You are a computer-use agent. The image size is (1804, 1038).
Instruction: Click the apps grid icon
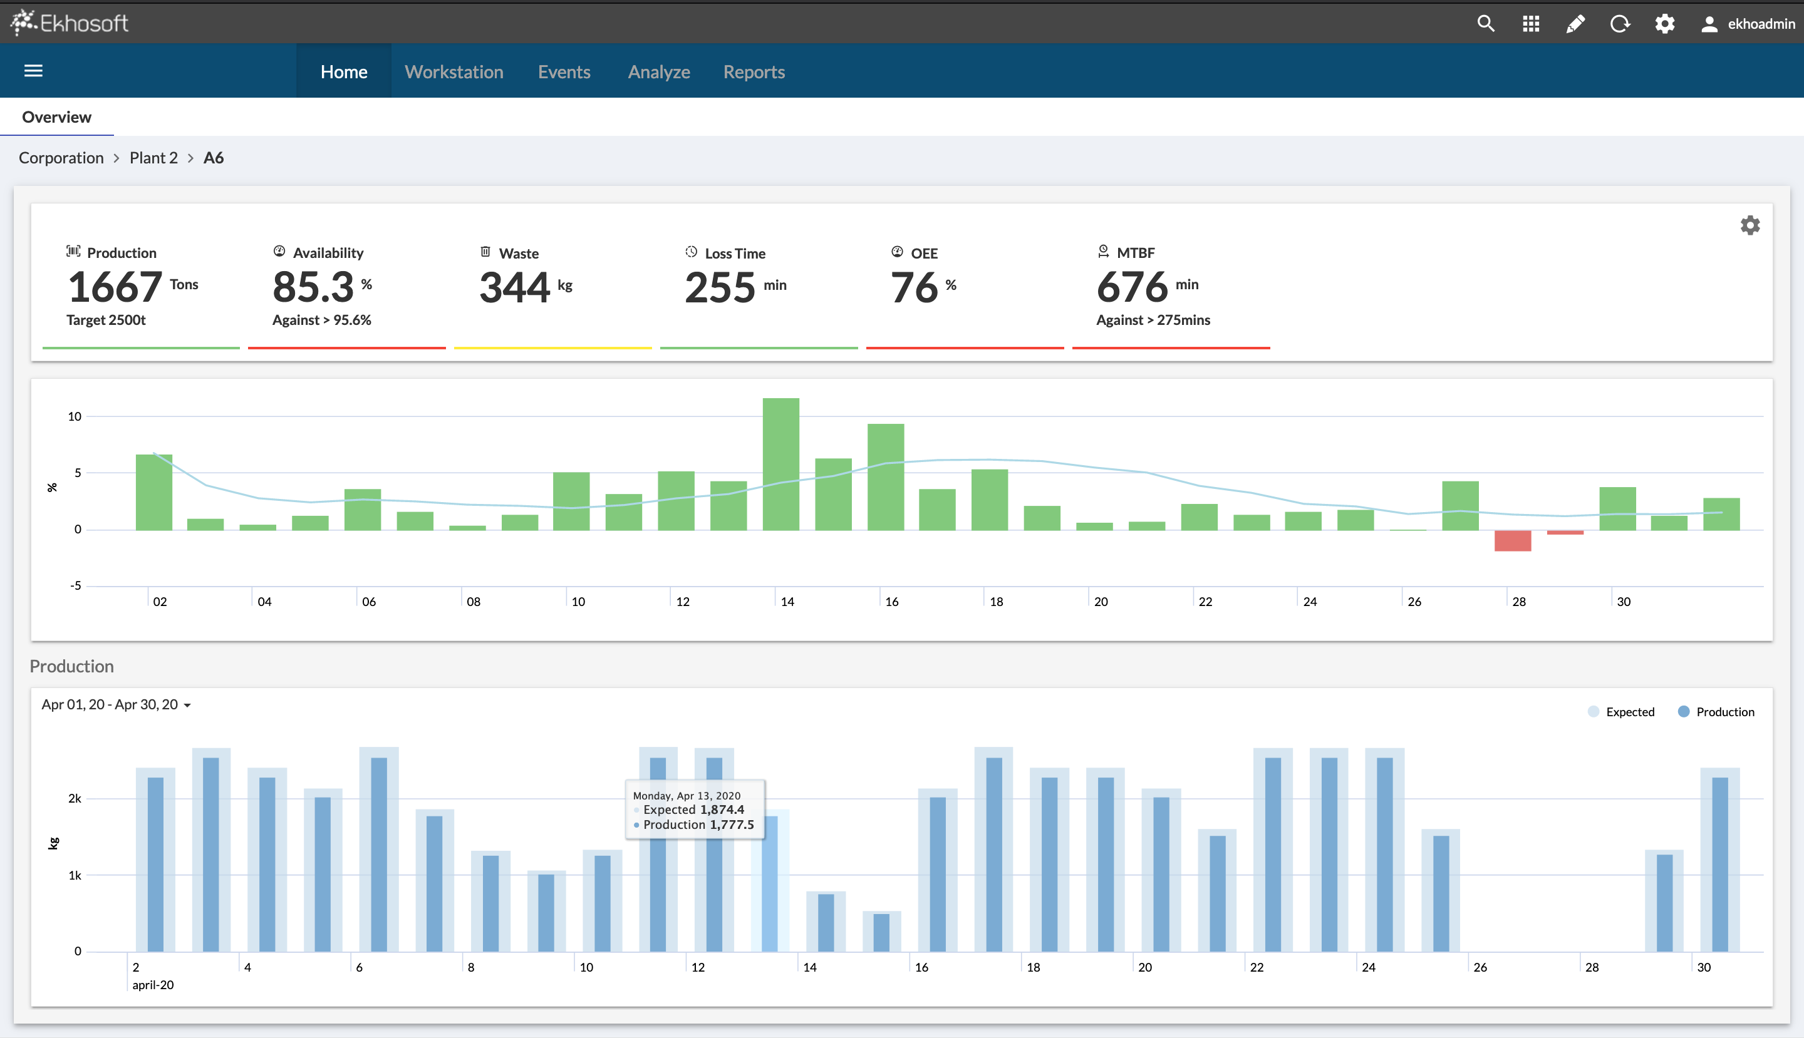pyautogui.click(x=1531, y=23)
